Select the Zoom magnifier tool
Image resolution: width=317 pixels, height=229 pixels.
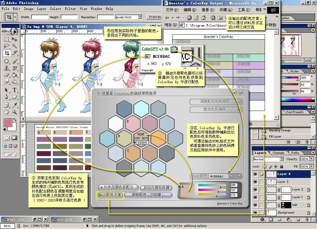[14, 112]
